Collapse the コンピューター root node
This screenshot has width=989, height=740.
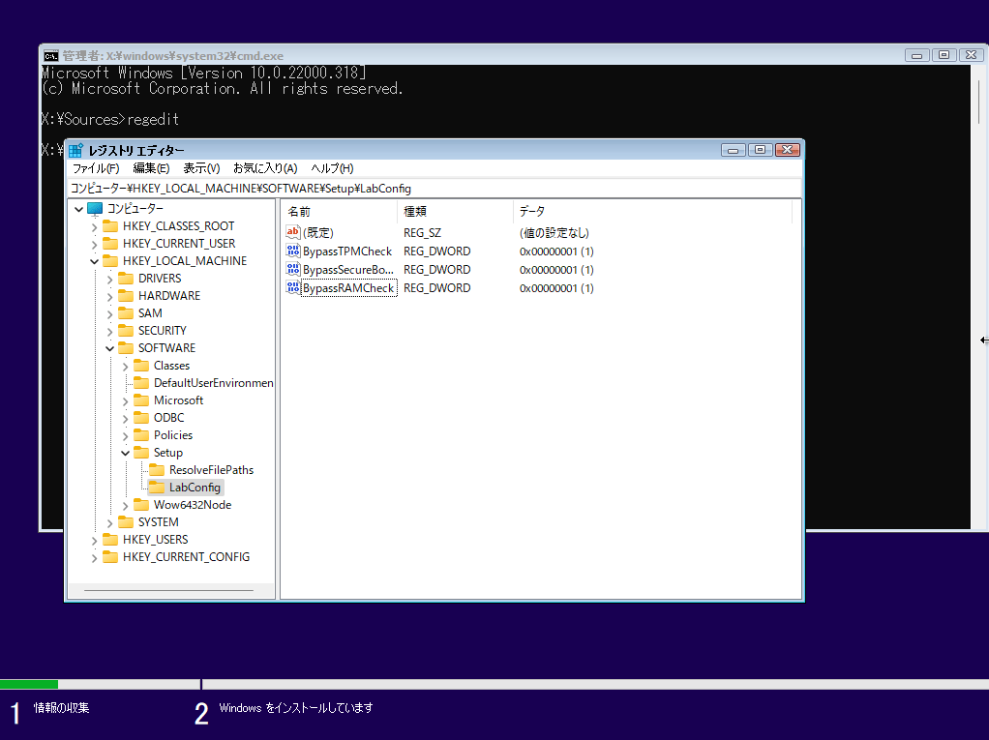click(78, 209)
